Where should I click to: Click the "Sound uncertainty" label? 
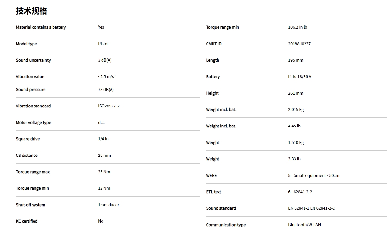coord(33,60)
